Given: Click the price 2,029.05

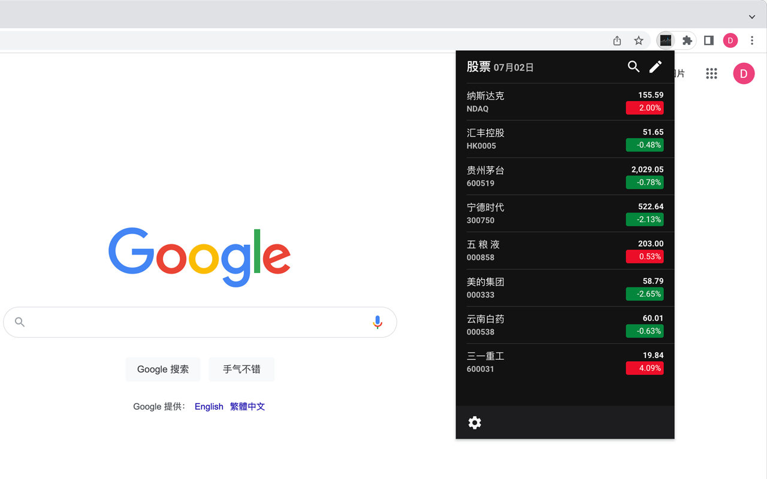Looking at the screenshot, I should [x=647, y=169].
